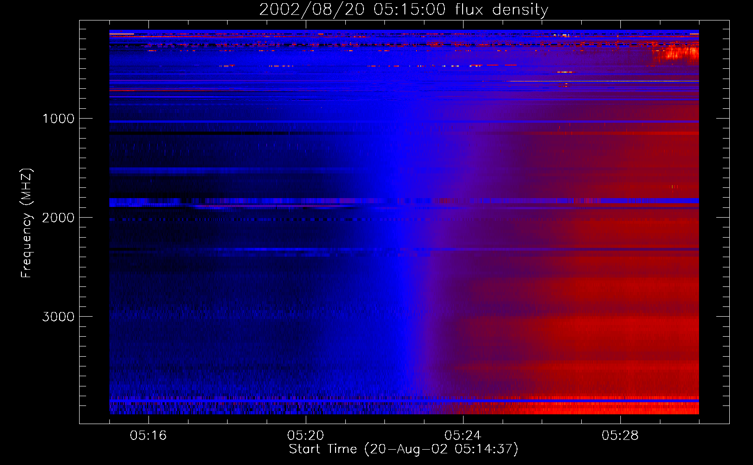The width and height of the screenshot is (753, 465).
Task: Select the 2000 frequency tick label
Action: tap(58, 218)
